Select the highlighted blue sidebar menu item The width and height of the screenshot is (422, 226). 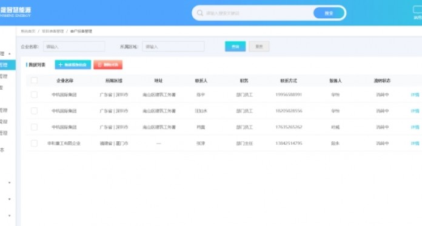7,65
